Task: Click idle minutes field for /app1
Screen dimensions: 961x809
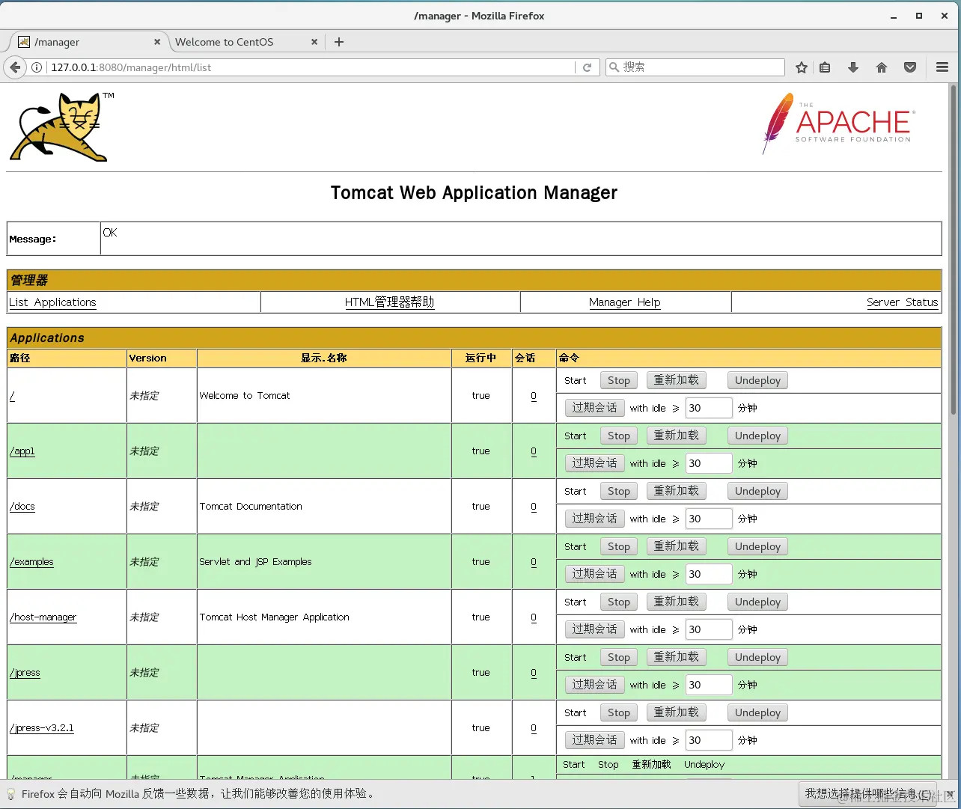Action: click(709, 463)
